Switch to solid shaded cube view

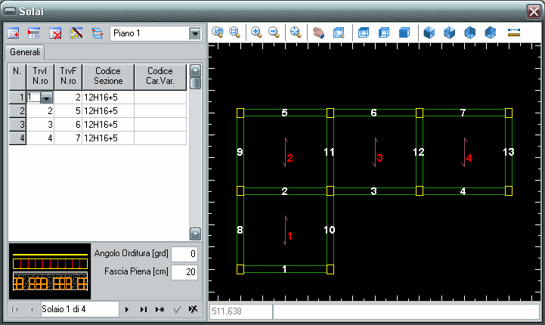click(404, 33)
